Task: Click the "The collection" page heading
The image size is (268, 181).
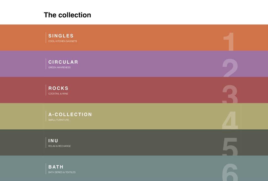Action: [67, 15]
